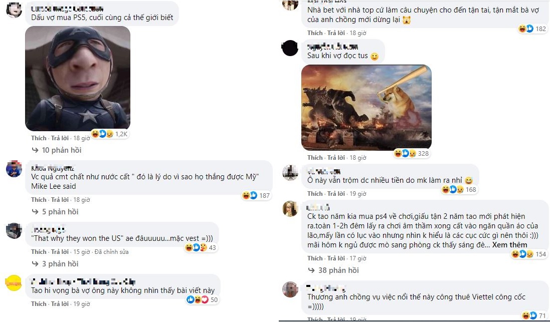Click Thích under Captain America meme comment
Screen dimensions: 550x322
point(39,138)
